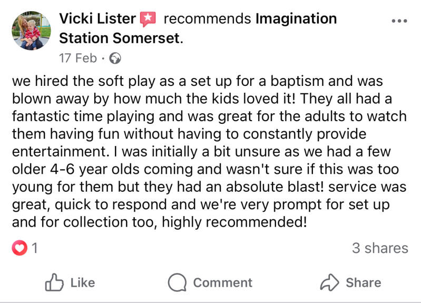Image resolution: width=421 pixels, height=303 pixels.
Task: Click the Share arrow icon
Action: pyautogui.click(x=330, y=283)
